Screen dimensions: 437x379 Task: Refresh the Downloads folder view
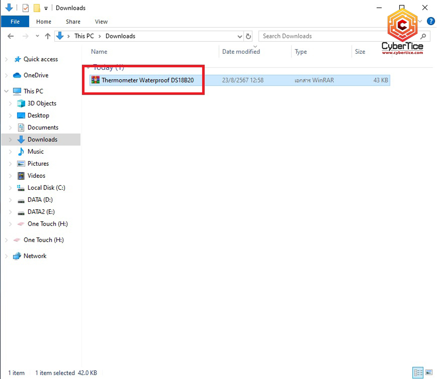click(248, 36)
